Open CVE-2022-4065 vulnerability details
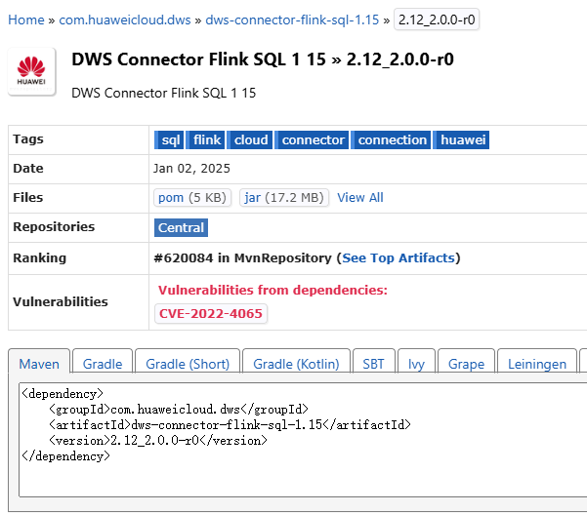 click(211, 313)
